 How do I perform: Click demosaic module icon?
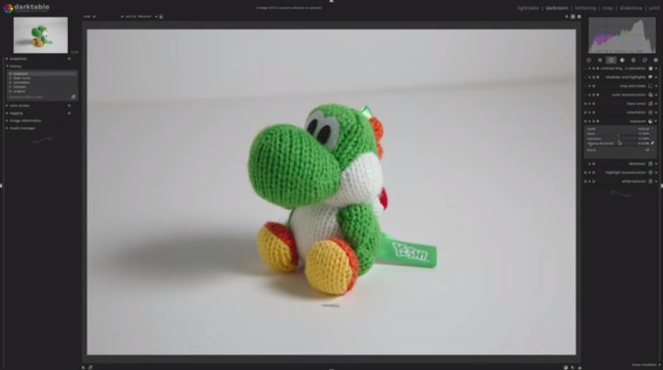pos(651,164)
